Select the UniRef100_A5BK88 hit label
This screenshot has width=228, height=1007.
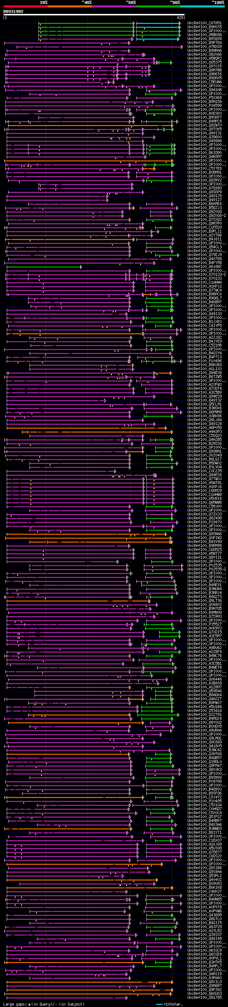tap(204, 35)
